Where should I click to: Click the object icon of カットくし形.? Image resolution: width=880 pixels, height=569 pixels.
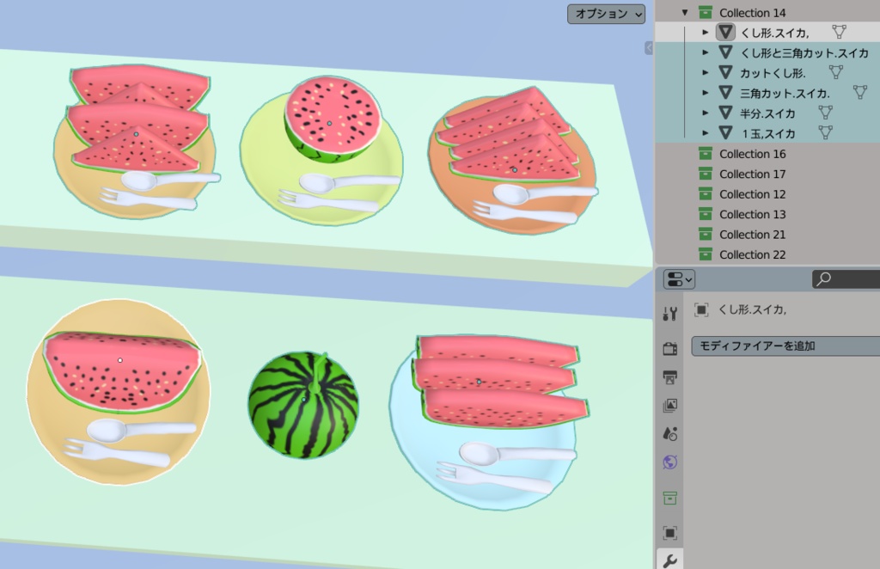(725, 73)
